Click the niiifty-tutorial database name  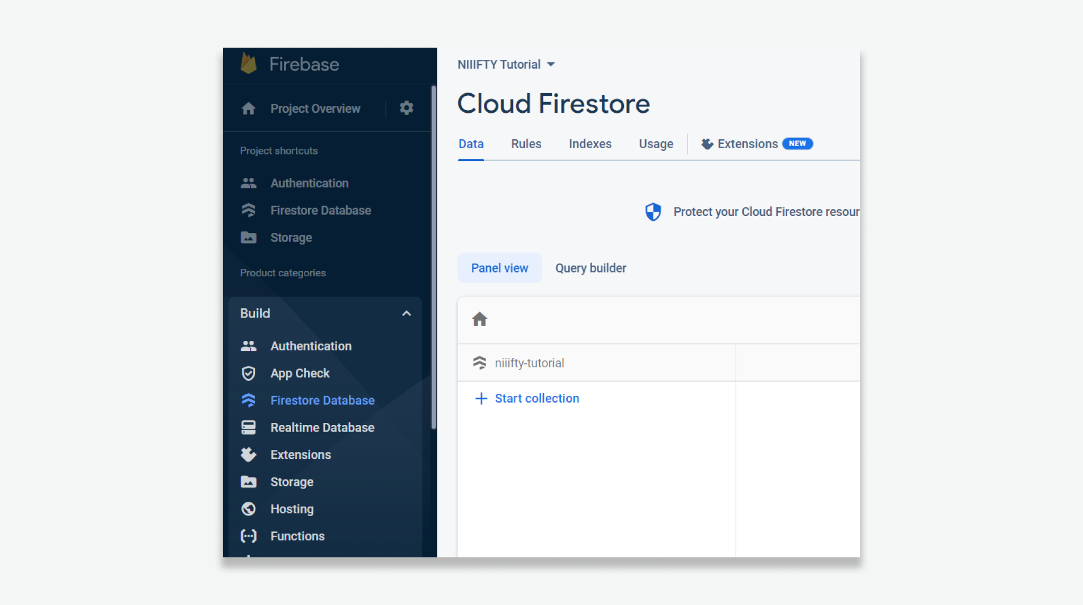pyautogui.click(x=530, y=363)
